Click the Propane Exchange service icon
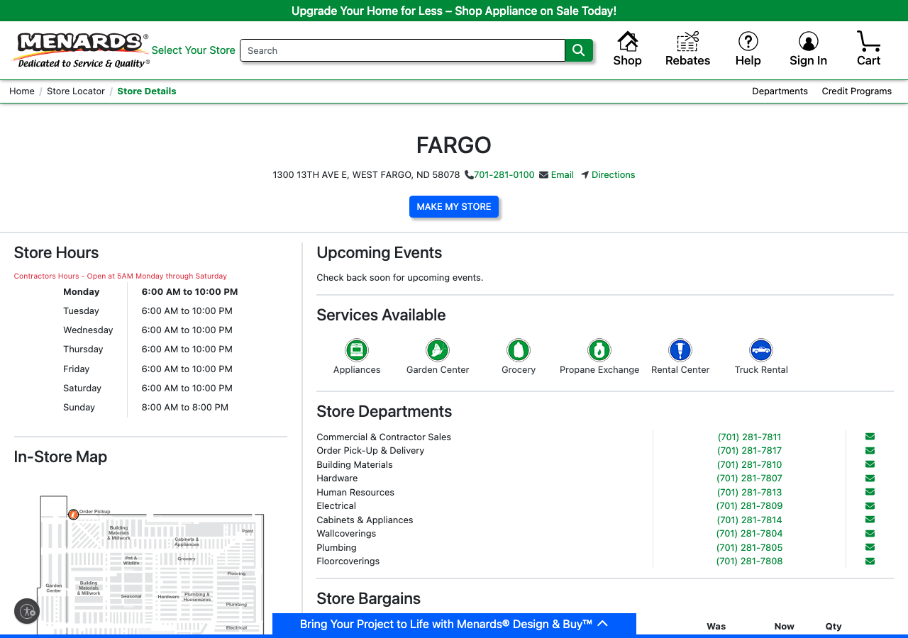 pyautogui.click(x=599, y=350)
